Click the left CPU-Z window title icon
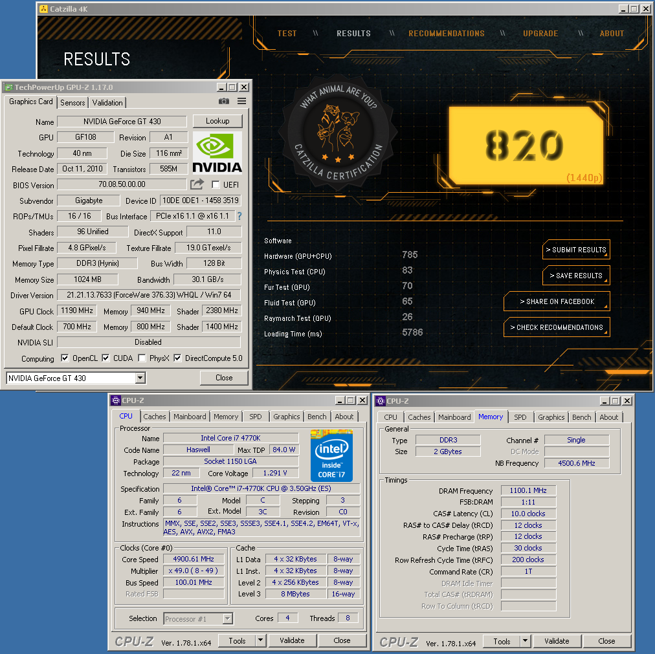The height and width of the screenshot is (654, 655). pos(116,400)
